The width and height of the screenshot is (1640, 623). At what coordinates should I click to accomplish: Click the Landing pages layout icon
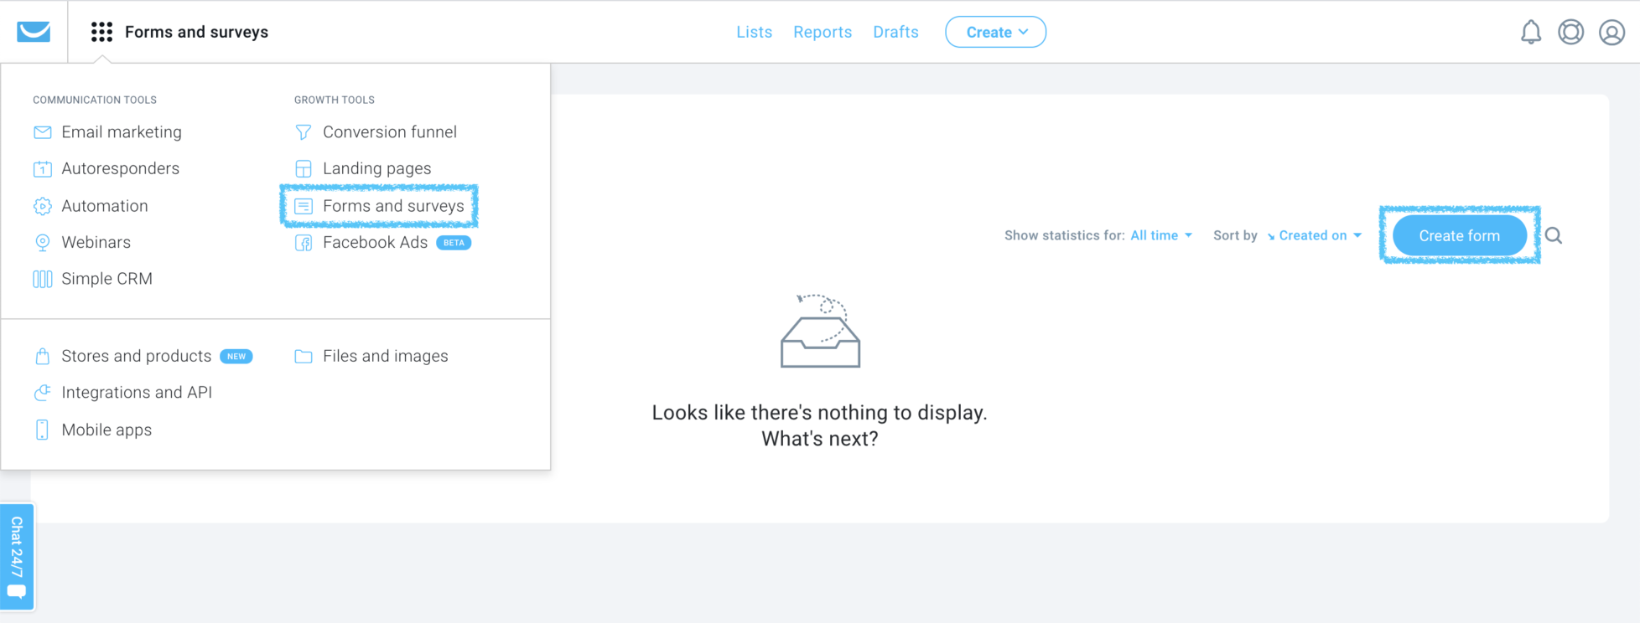point(304,168)
